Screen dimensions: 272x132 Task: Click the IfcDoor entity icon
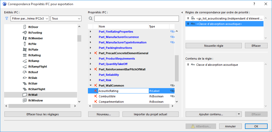click(x=25, y=27)
